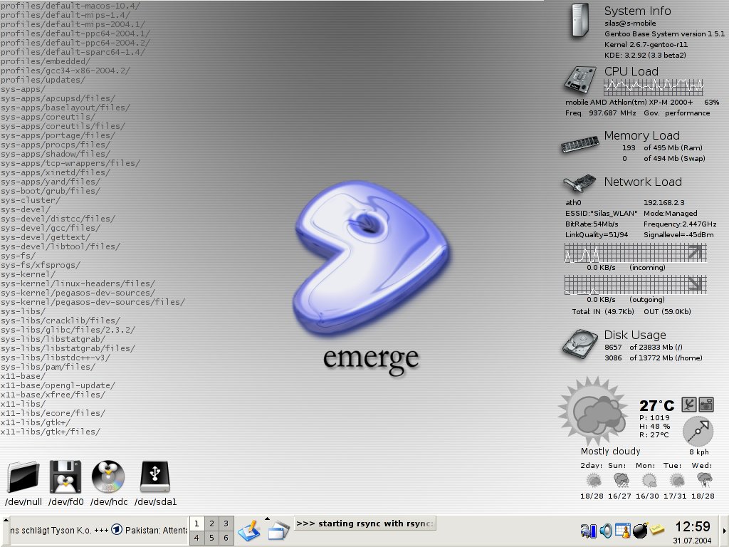
Task: Open the calendar organizer tray icon
Action: coord(622,530)
